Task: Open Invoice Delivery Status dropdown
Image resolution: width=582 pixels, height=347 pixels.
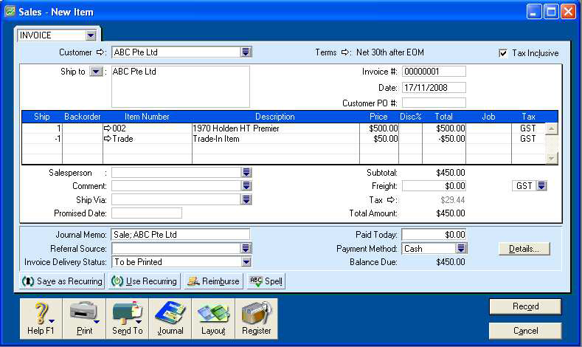Action: tap(246, 262)
